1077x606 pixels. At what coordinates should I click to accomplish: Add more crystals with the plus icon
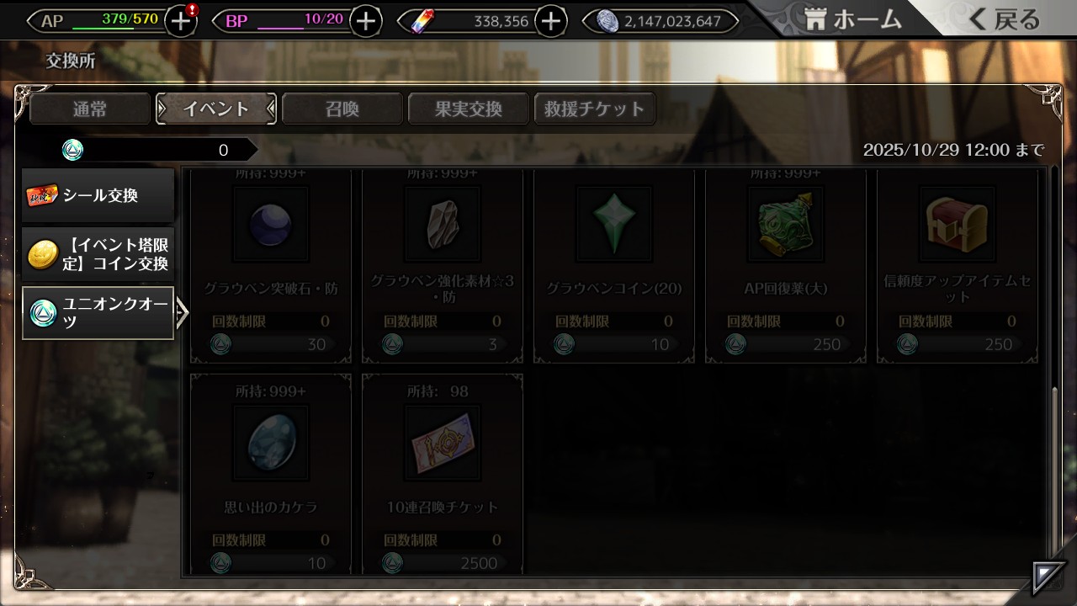coord(551,21)
